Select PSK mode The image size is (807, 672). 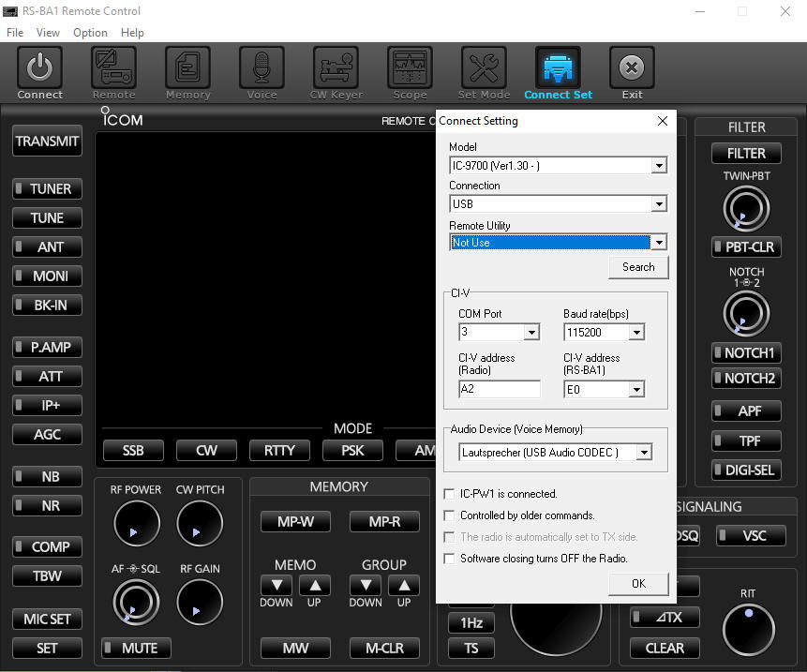click(352, 451)
